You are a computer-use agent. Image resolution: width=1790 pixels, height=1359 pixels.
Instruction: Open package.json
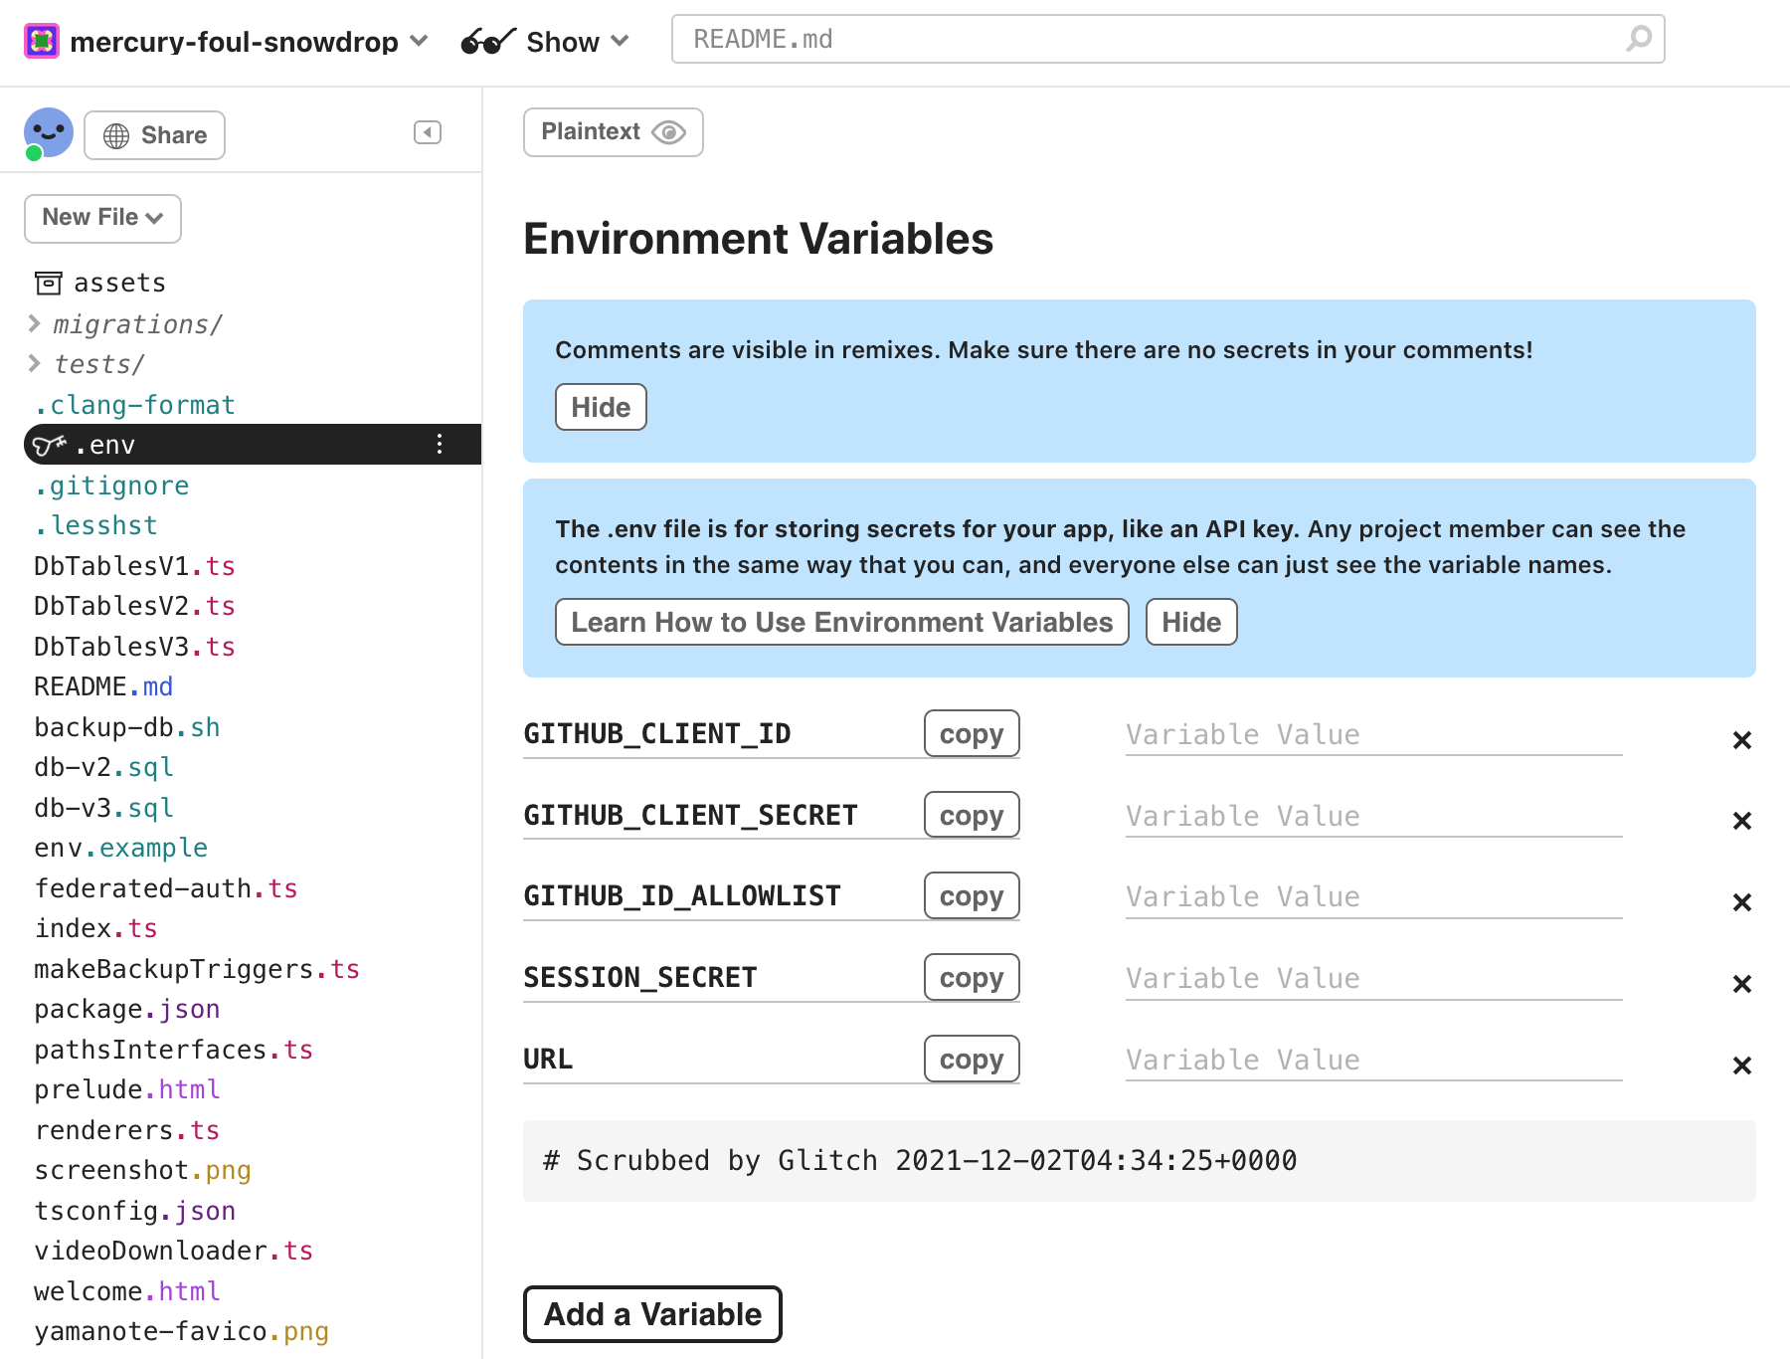(126, 1009)
